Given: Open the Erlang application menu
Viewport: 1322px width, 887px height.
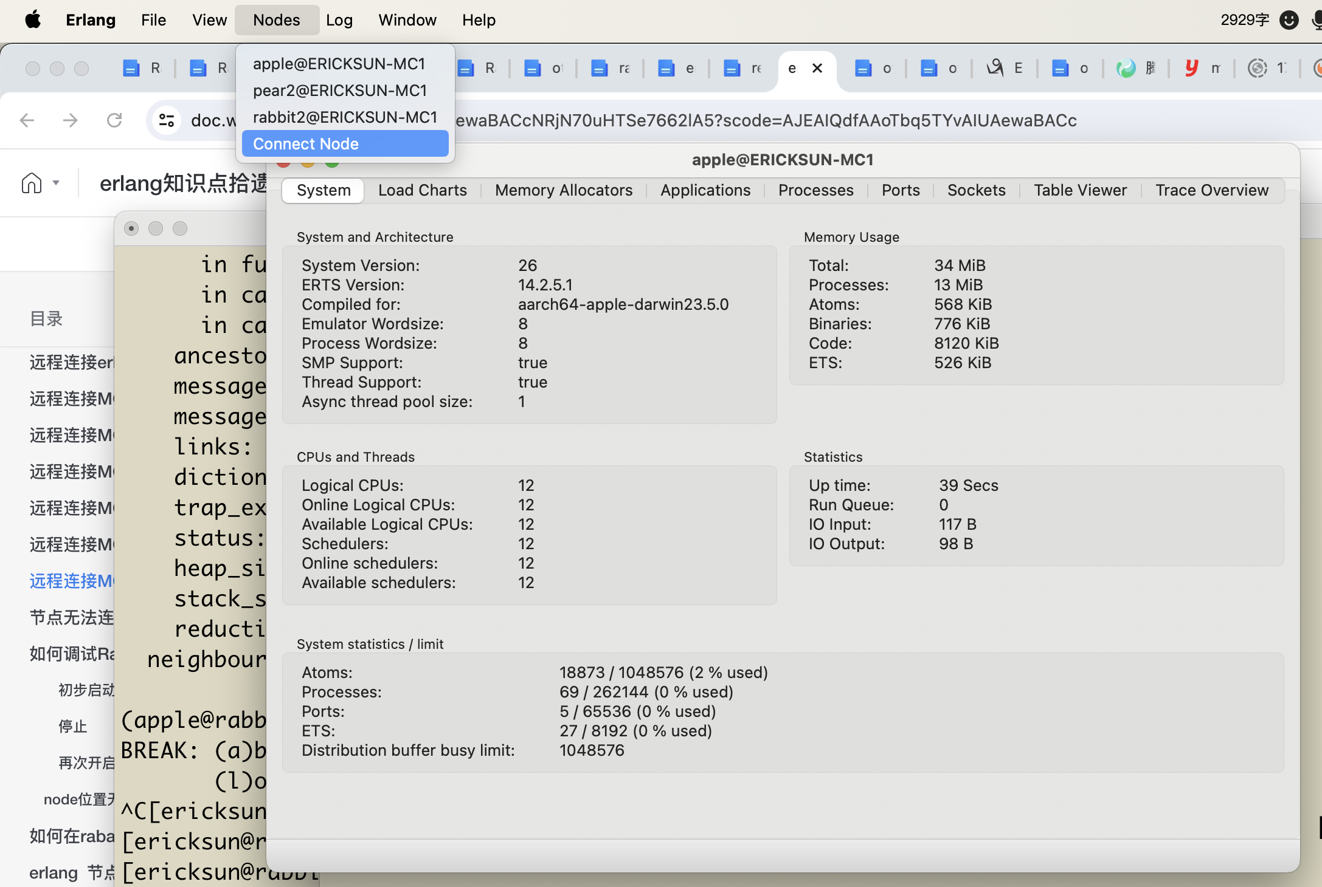Looking at the screenshot, I should click(x=91, y=20).
